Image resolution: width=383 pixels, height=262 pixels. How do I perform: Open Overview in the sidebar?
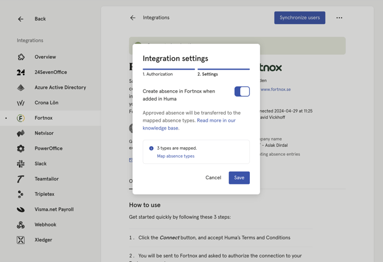pos(50,57)
